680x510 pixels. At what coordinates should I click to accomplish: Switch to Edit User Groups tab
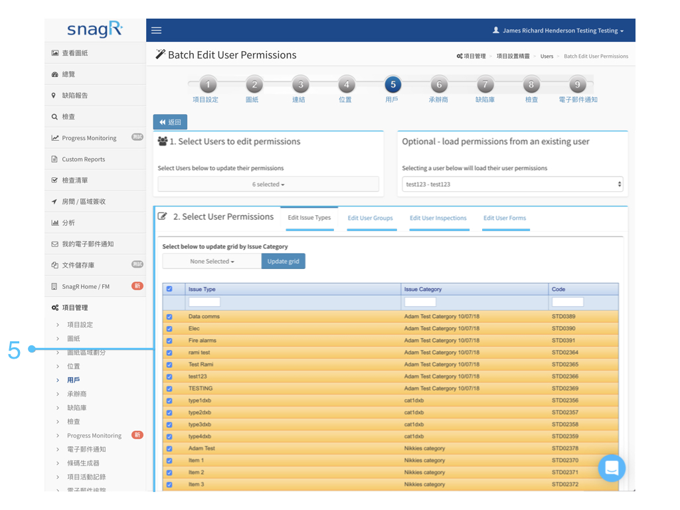click(371, 218)
